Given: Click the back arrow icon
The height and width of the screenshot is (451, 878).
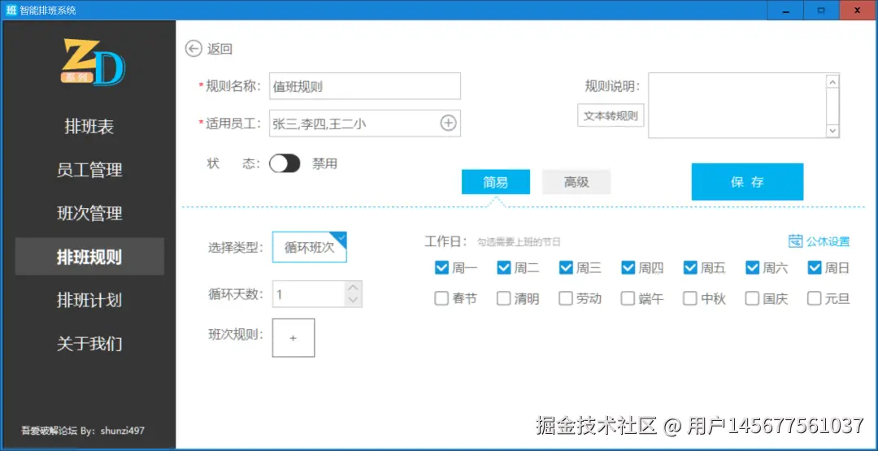Looking at the screenshot, I should [x=193, y=50].
